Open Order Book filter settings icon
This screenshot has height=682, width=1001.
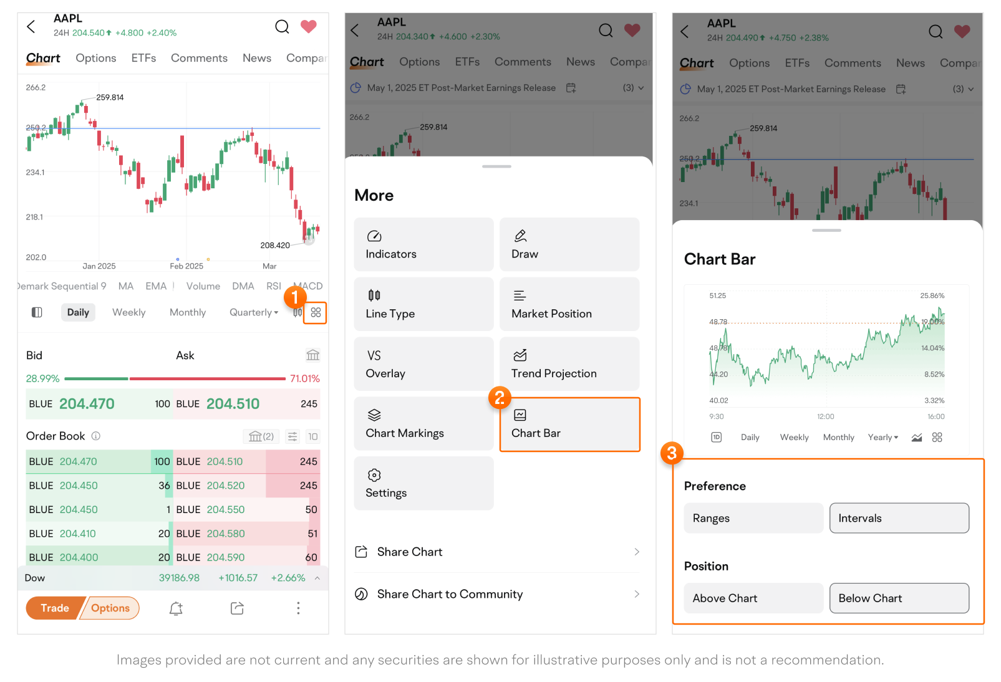tap(293, 436)
